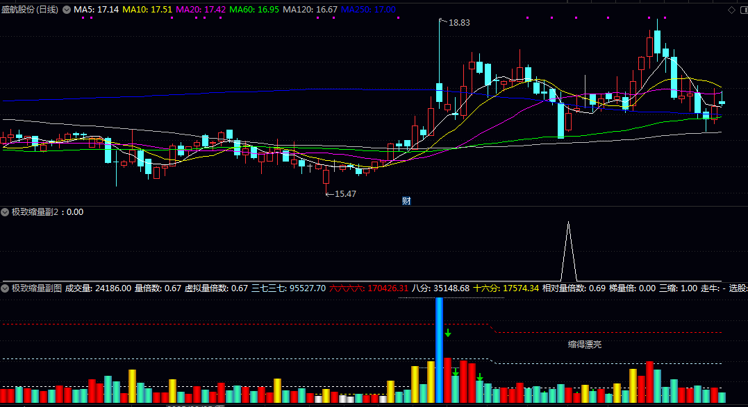The width and height of the screenshot is (748, 407).
Task: Click the 极致缩量副2 : 0.00 indicator title
Action: tap(48, 212)
